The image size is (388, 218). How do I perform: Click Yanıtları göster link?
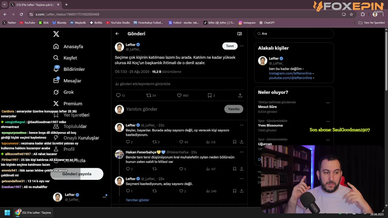click(x=138, y=200)
